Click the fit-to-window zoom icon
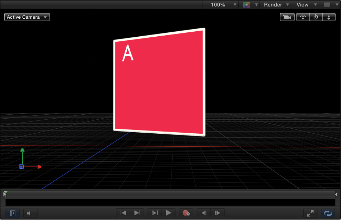The image size is (341, 220). [310, 213]
